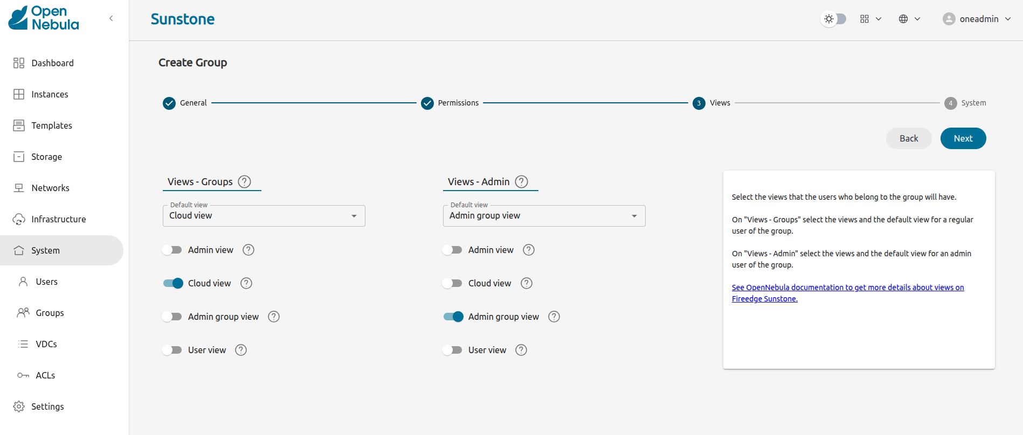Open the Groups Default view dropdown

tap(264, 216)
